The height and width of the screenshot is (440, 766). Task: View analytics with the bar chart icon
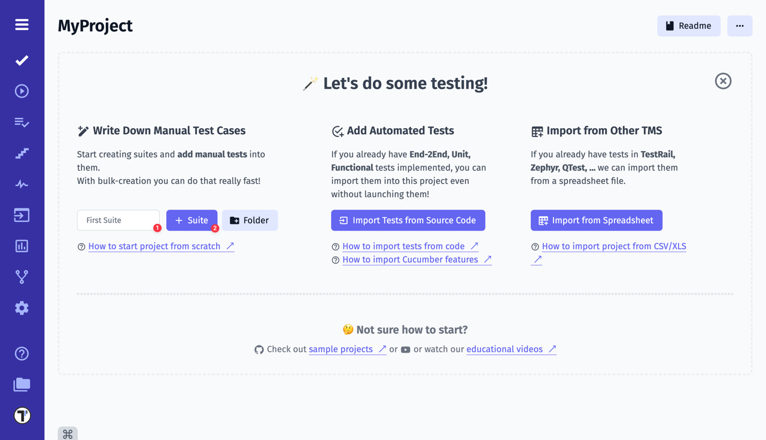pyautogui.click(x=22, y=245)
